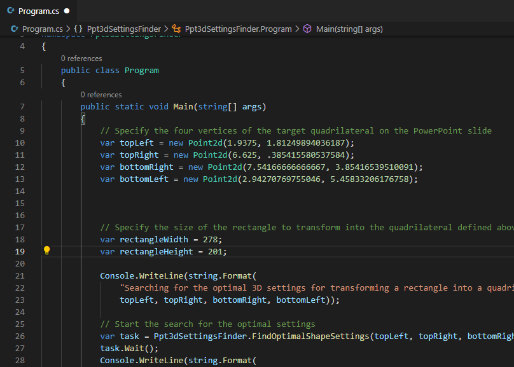Click 'Point2d' on line 12
514x367 pixels.
pyautogui.click(x=225, y=167)
